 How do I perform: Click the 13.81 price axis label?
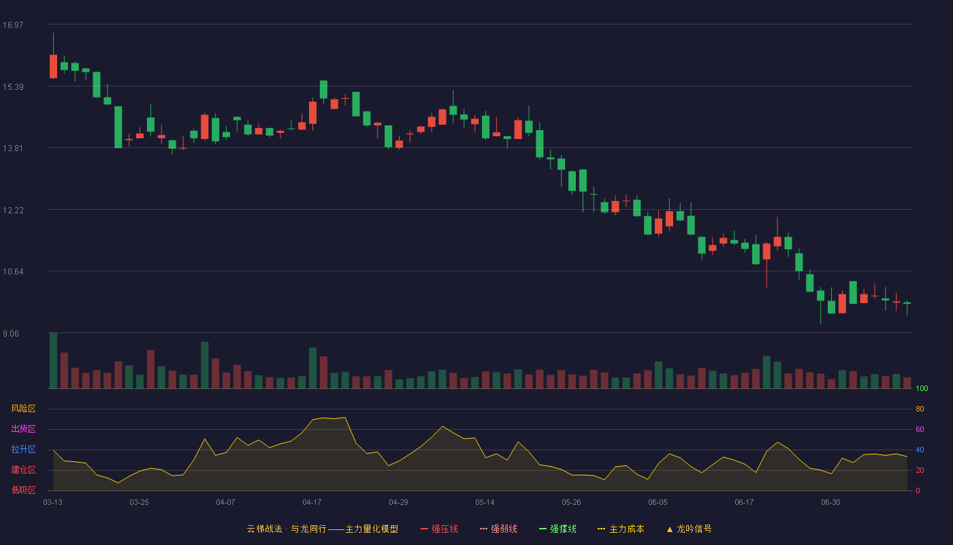13,149
